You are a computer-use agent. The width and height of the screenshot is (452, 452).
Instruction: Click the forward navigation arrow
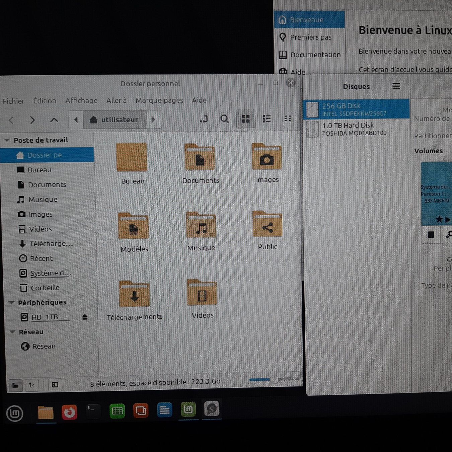32,120
